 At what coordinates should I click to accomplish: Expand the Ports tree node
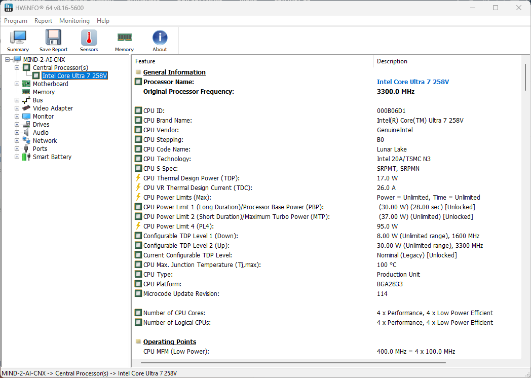(x=17, y=149)
